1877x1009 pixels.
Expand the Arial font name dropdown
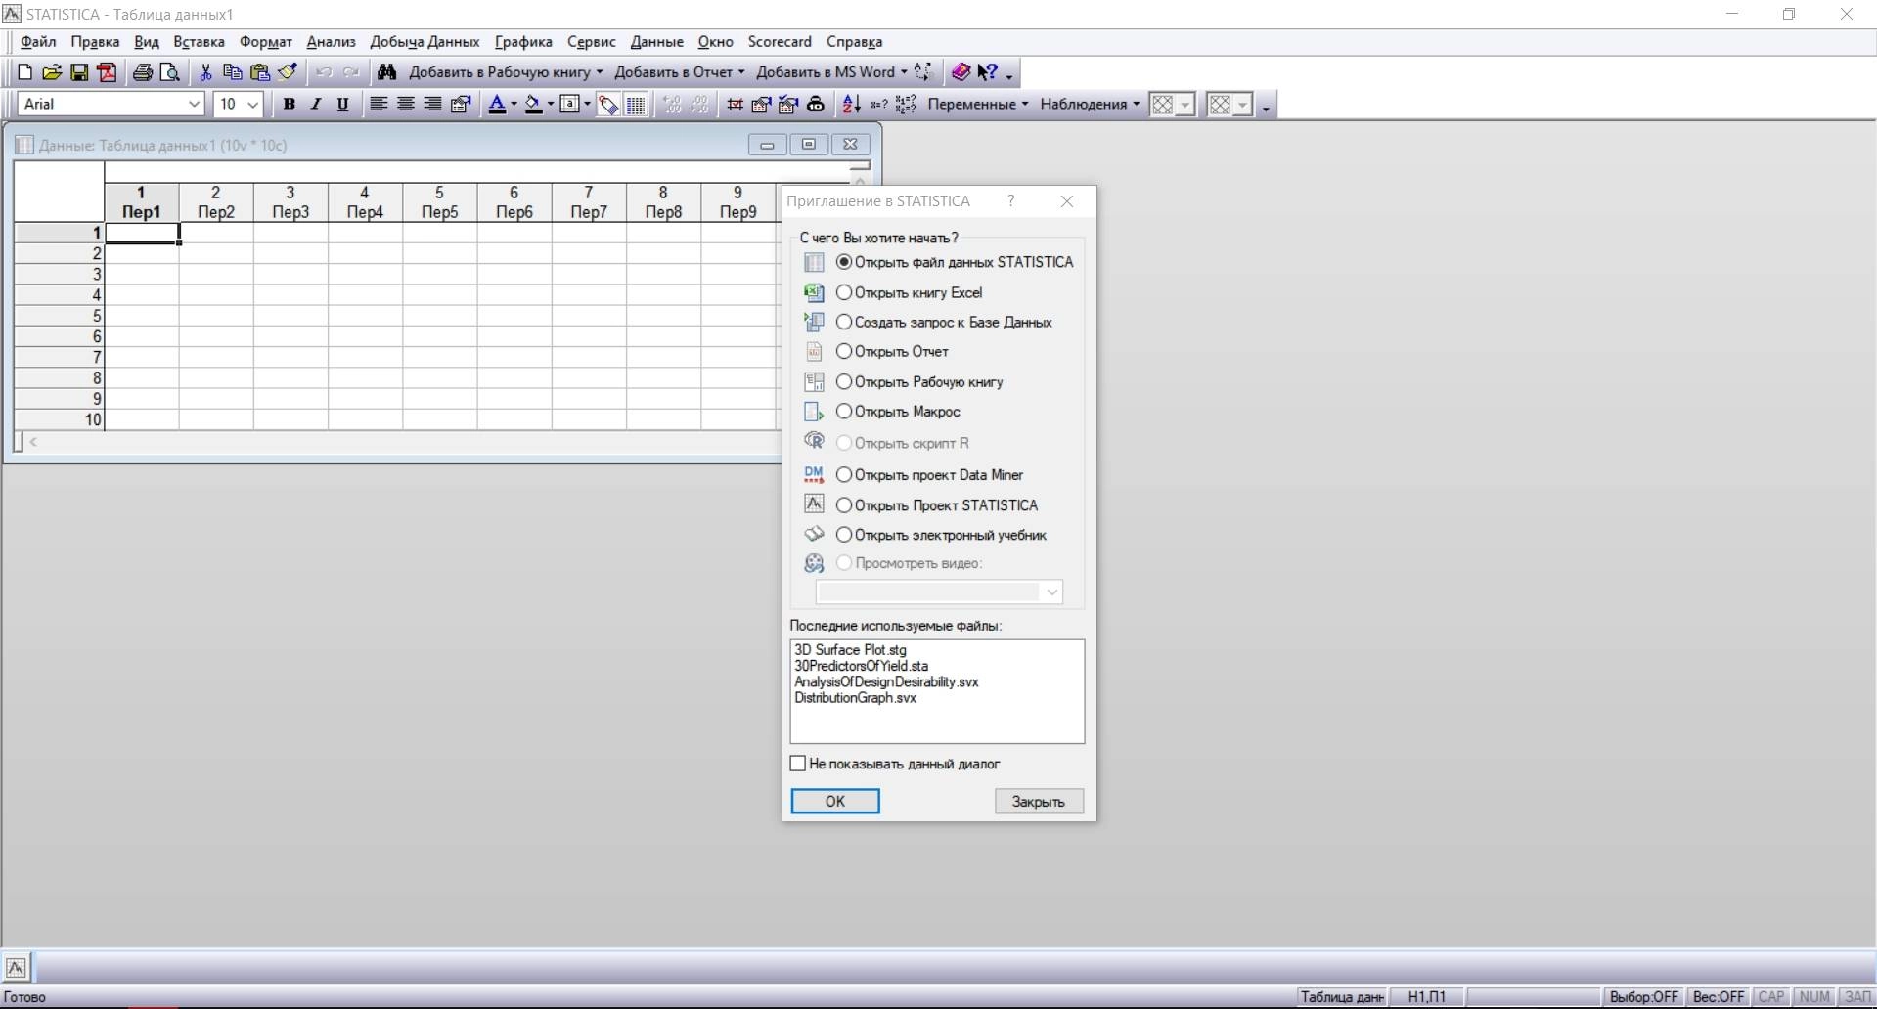pyautogui.click(x=194, y=105)
